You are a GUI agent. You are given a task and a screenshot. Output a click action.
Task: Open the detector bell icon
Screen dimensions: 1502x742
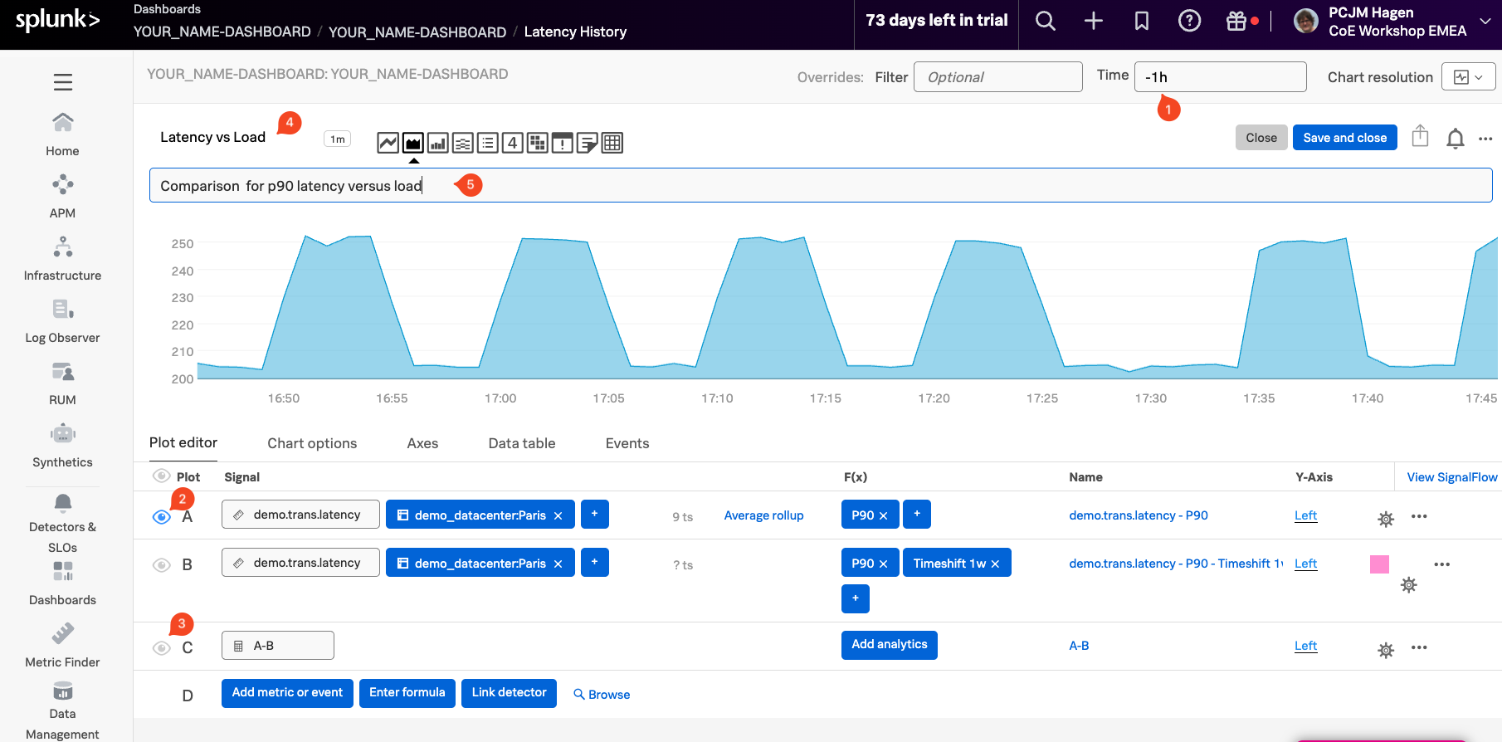[1455, 139]
